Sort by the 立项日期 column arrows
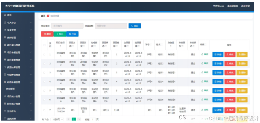The height and width of the screenshot is (123, 260). (x=128, y=46)
